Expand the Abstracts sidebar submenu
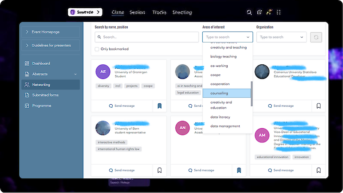Screen dimensions: 343x193 click(x=75, y=74)
